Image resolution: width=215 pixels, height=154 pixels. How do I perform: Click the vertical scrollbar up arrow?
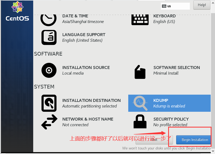(213, 3)
